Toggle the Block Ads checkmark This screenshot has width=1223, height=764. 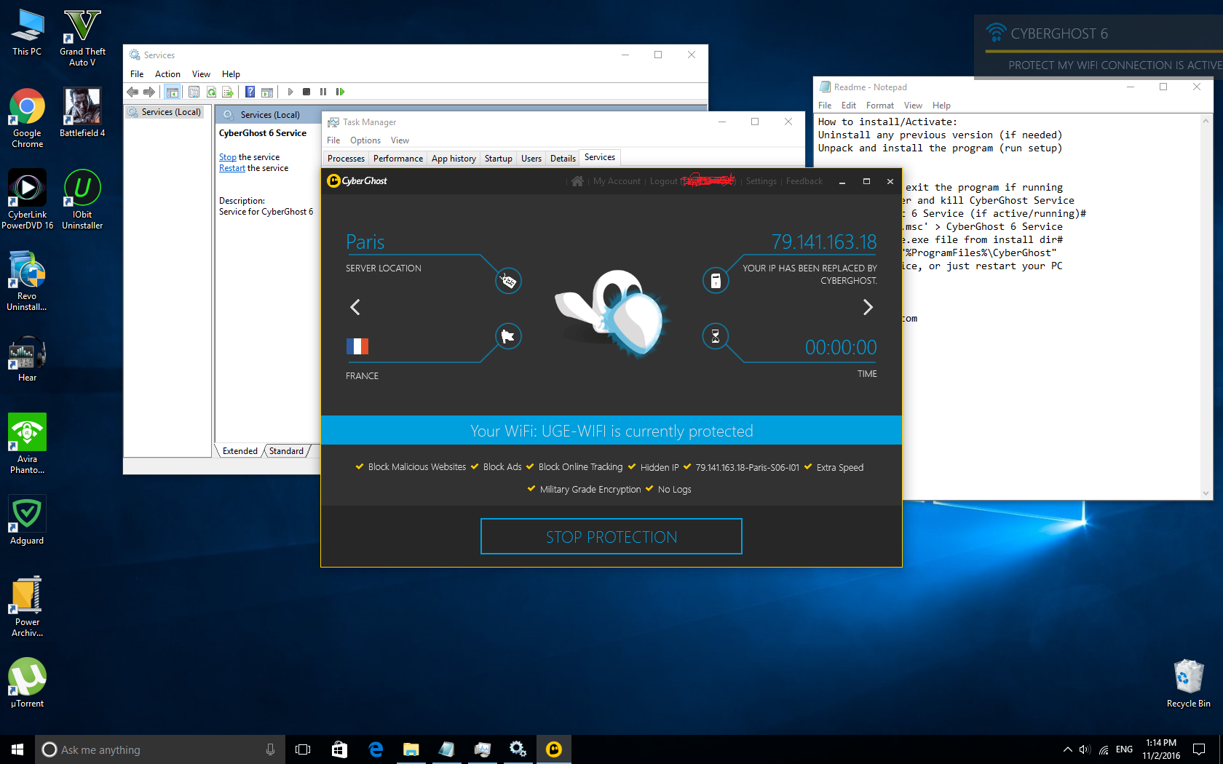(x=475, y=466)
